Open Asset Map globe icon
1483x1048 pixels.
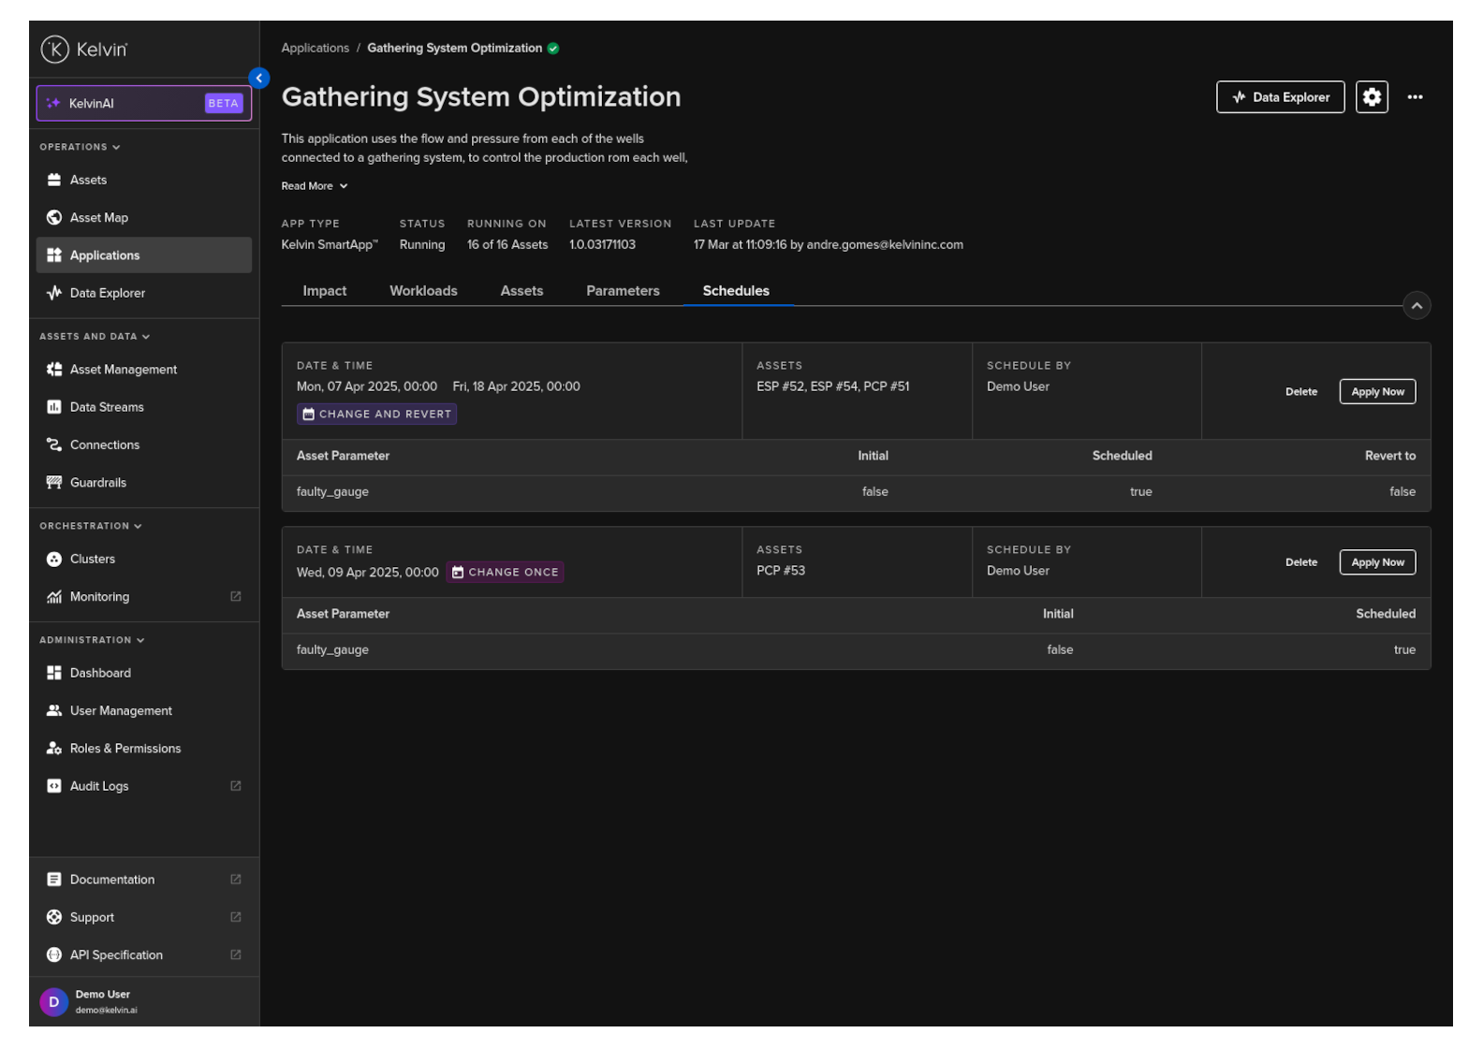pyautogui.click(x=54, y=218)
